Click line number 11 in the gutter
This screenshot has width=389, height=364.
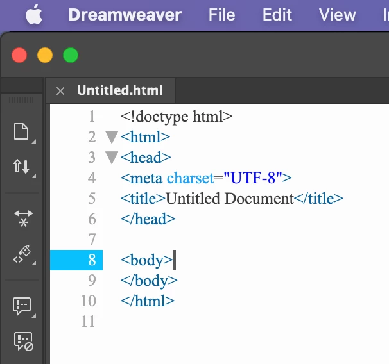pos(89,322)
